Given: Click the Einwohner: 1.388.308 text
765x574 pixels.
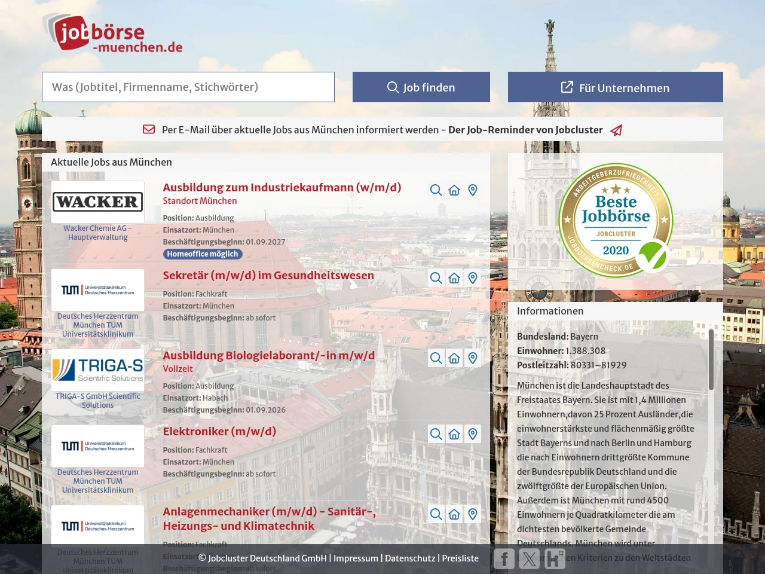Looking at the screenshot, I should tap(561, 351).
